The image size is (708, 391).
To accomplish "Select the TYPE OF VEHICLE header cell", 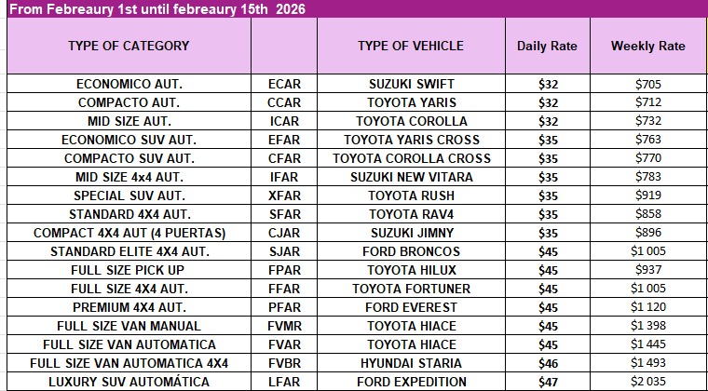I will pos(410,46).
